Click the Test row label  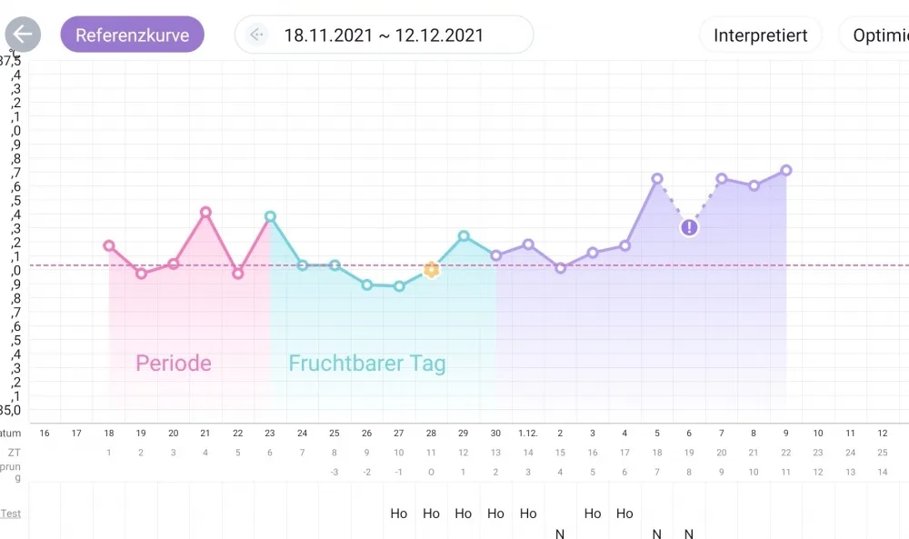(x=10, y=514)
